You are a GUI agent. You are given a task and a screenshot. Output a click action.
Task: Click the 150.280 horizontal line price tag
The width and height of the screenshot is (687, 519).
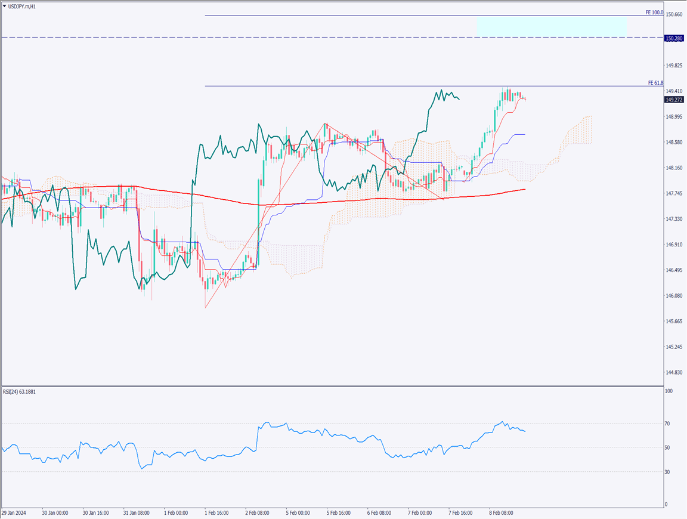673,38
